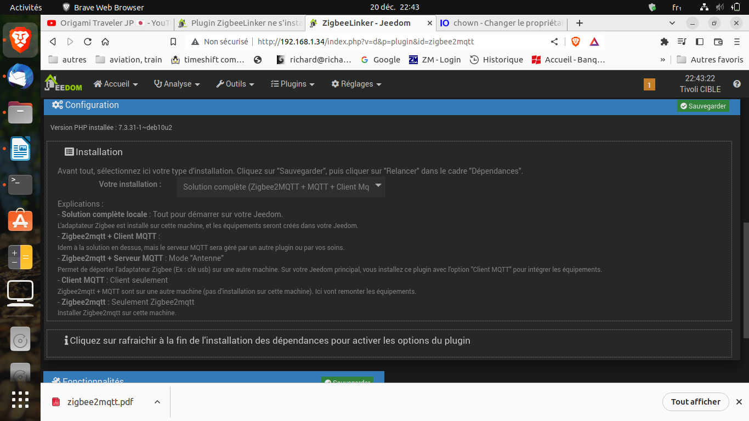Switch to the 'chown - Changer le propriétai' tab
This screenshot has height=421, width=749.
tap(502, 23)
